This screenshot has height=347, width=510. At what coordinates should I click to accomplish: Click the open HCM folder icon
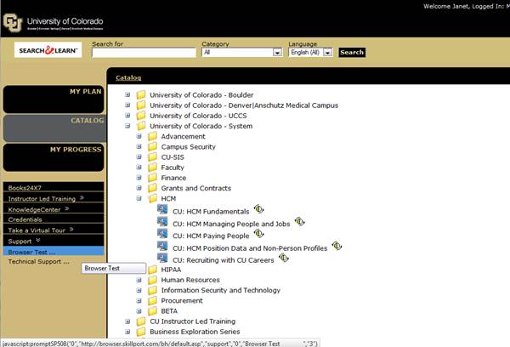click(x=152, y=198)
